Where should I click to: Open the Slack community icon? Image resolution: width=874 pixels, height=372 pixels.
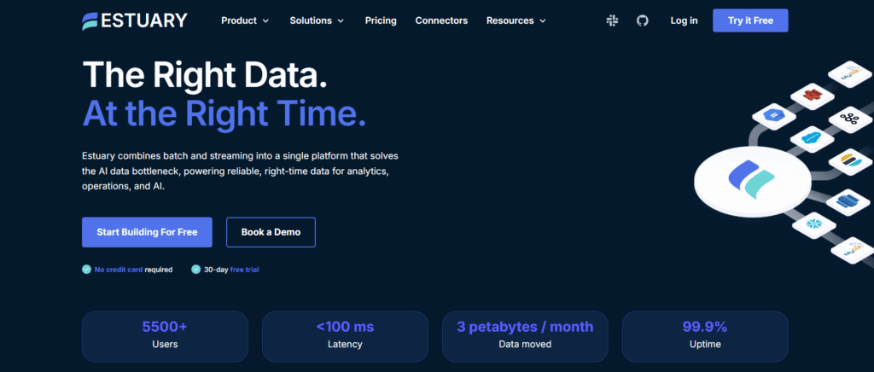click(612, 20)
